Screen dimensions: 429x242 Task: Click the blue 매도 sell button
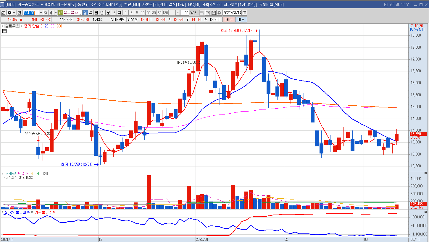point(241,19)
